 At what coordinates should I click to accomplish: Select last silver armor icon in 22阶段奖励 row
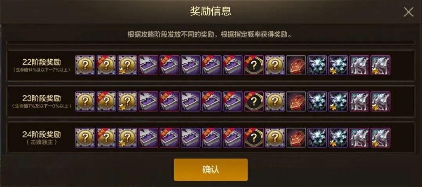click(380, 65)
